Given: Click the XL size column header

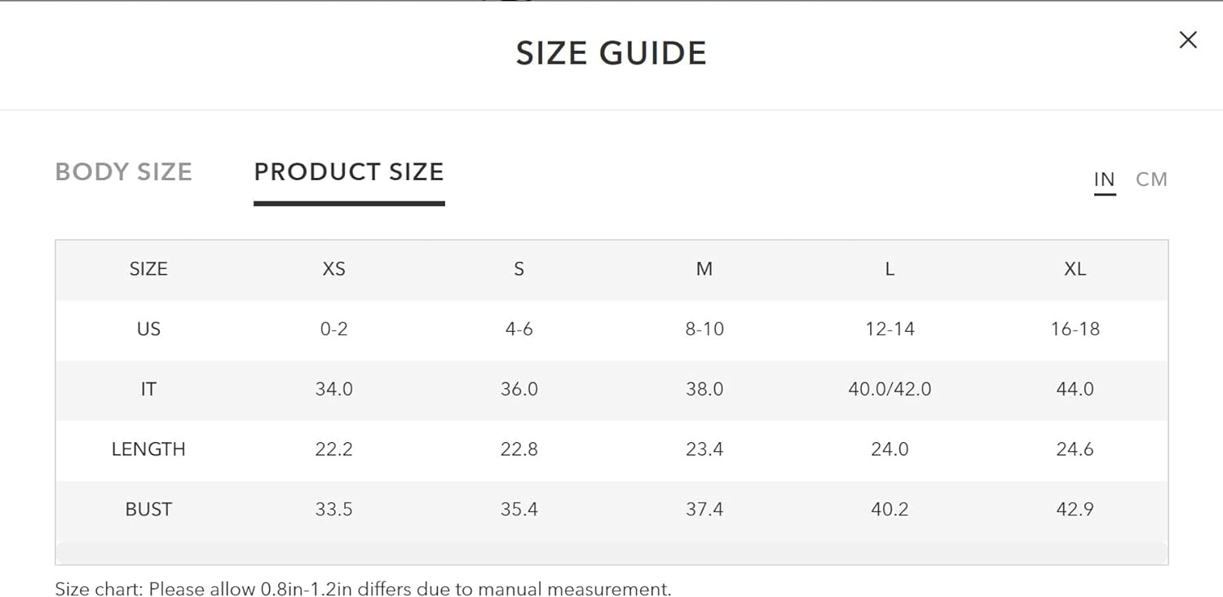Looking at the screenshot, I should (1075, 269).
